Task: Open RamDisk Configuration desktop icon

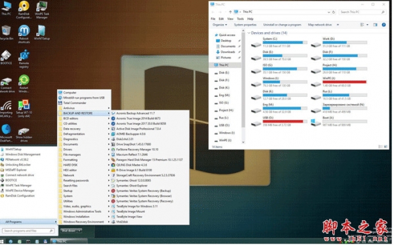Action: (x=24, y=10)
